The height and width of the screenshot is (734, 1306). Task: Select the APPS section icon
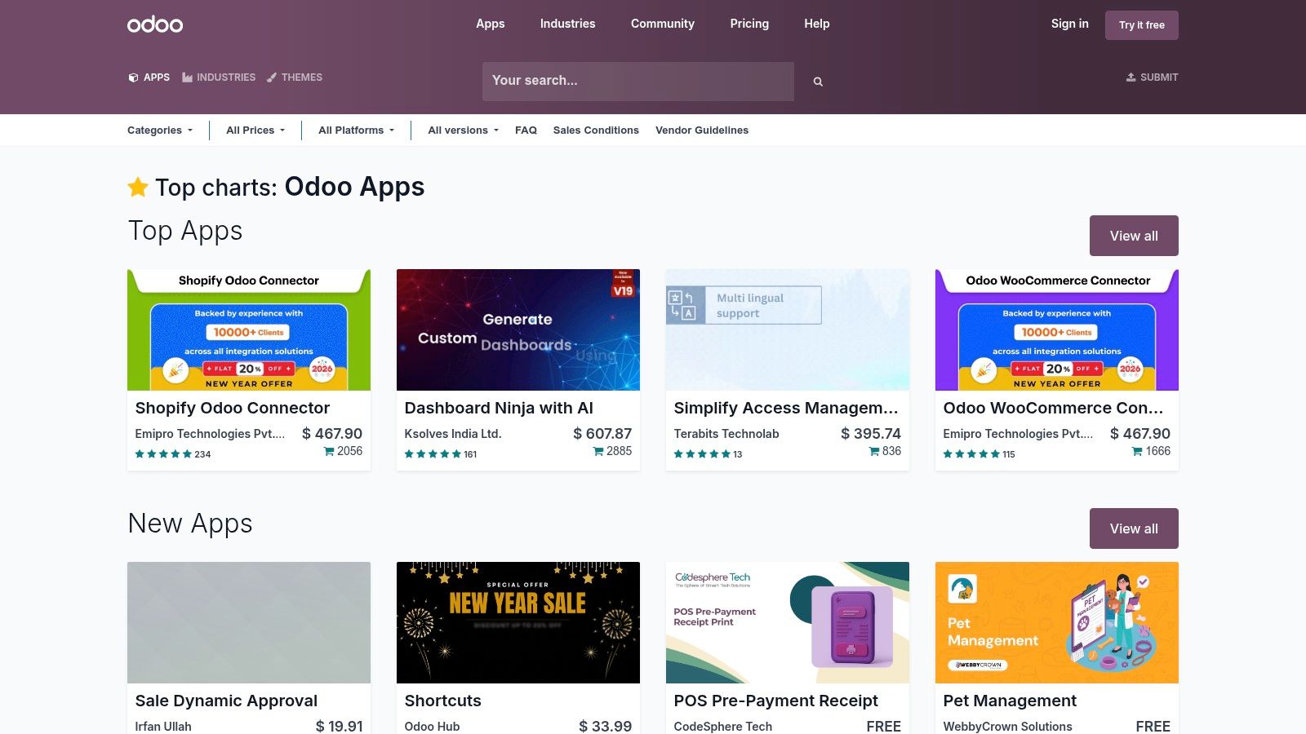[133, 77]
